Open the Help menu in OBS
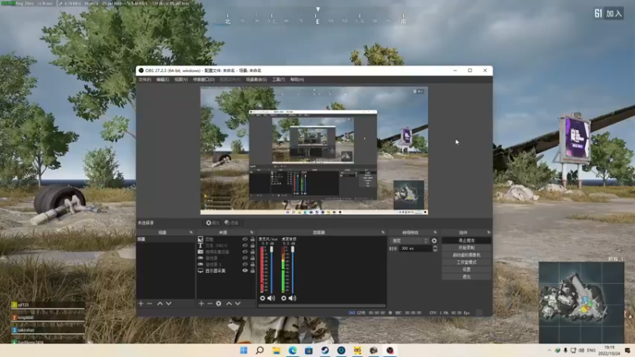 pos(297,80)
